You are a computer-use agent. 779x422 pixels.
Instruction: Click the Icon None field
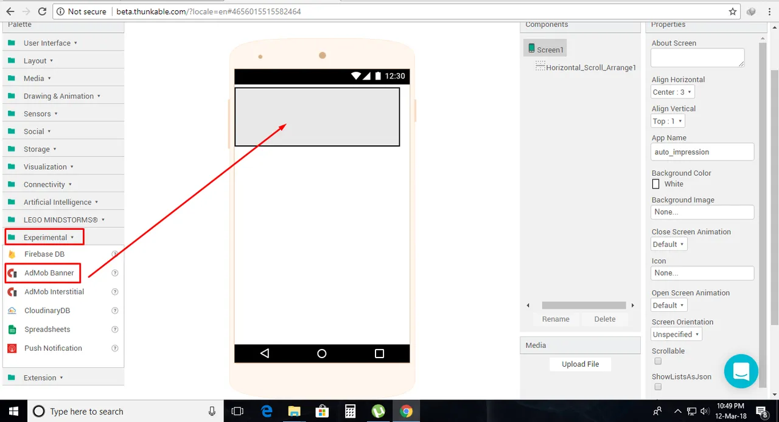pos(702,273)
